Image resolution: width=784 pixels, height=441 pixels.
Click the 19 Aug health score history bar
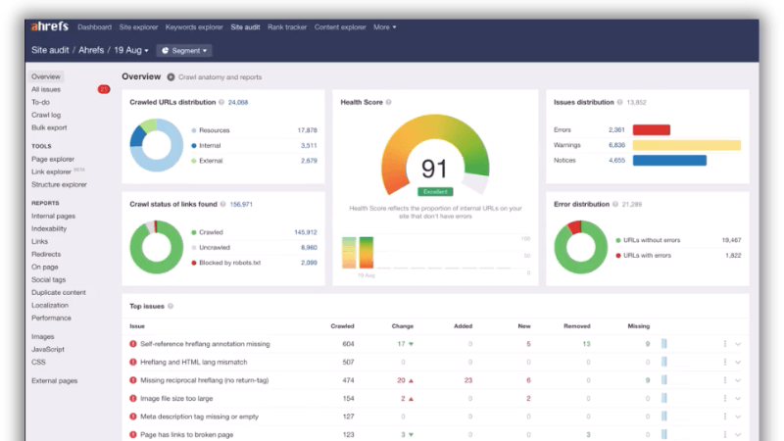[x=367, y=253]
